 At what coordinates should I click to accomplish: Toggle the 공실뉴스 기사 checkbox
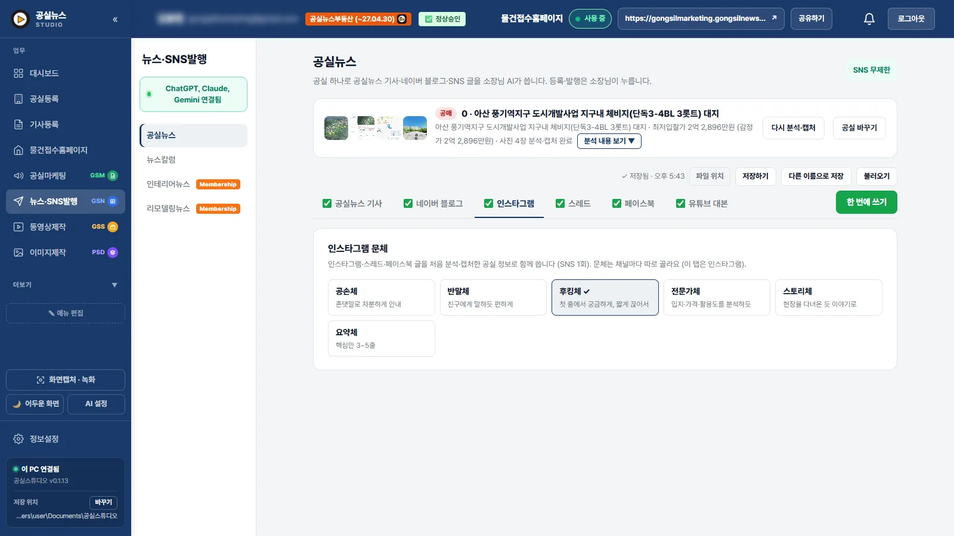pyautogui.click(x=327, y=204)
